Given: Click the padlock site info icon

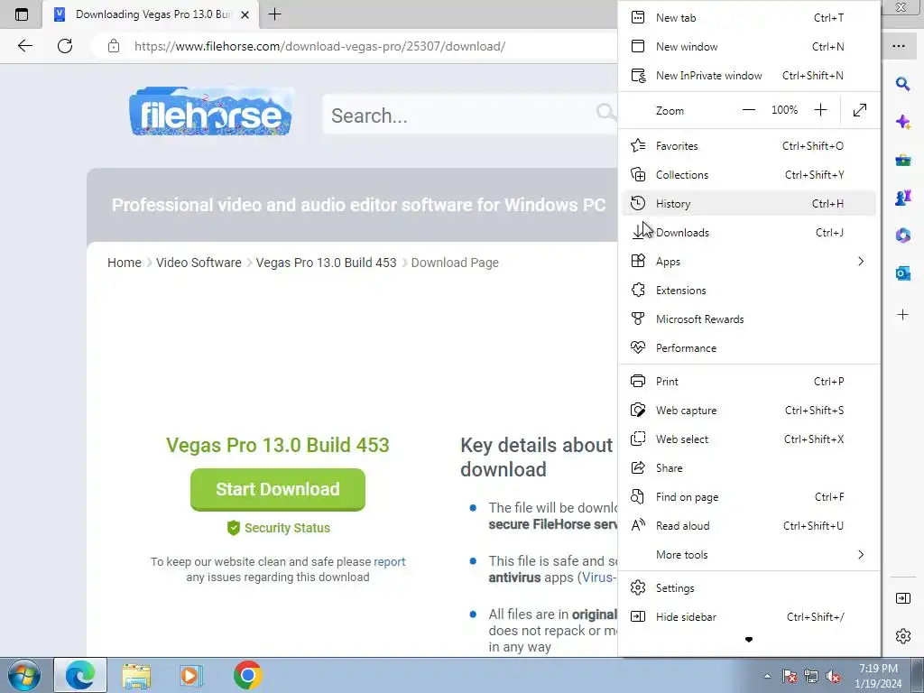Looking at the screenshot, I should (x=114, y=46).
